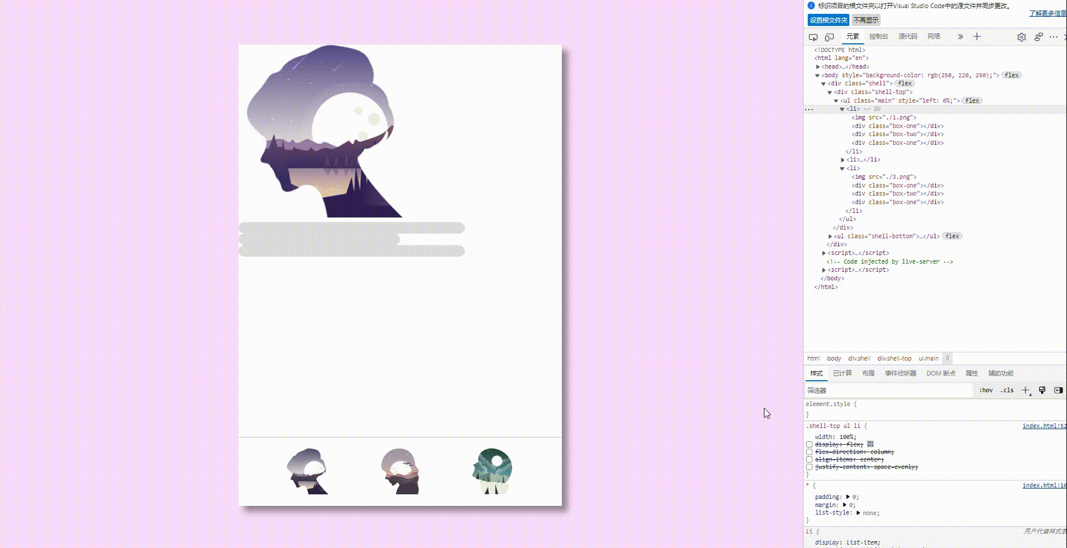Click the green forest head thumbnail
This screenshot has width=1067, height=548.
point(492,471)
